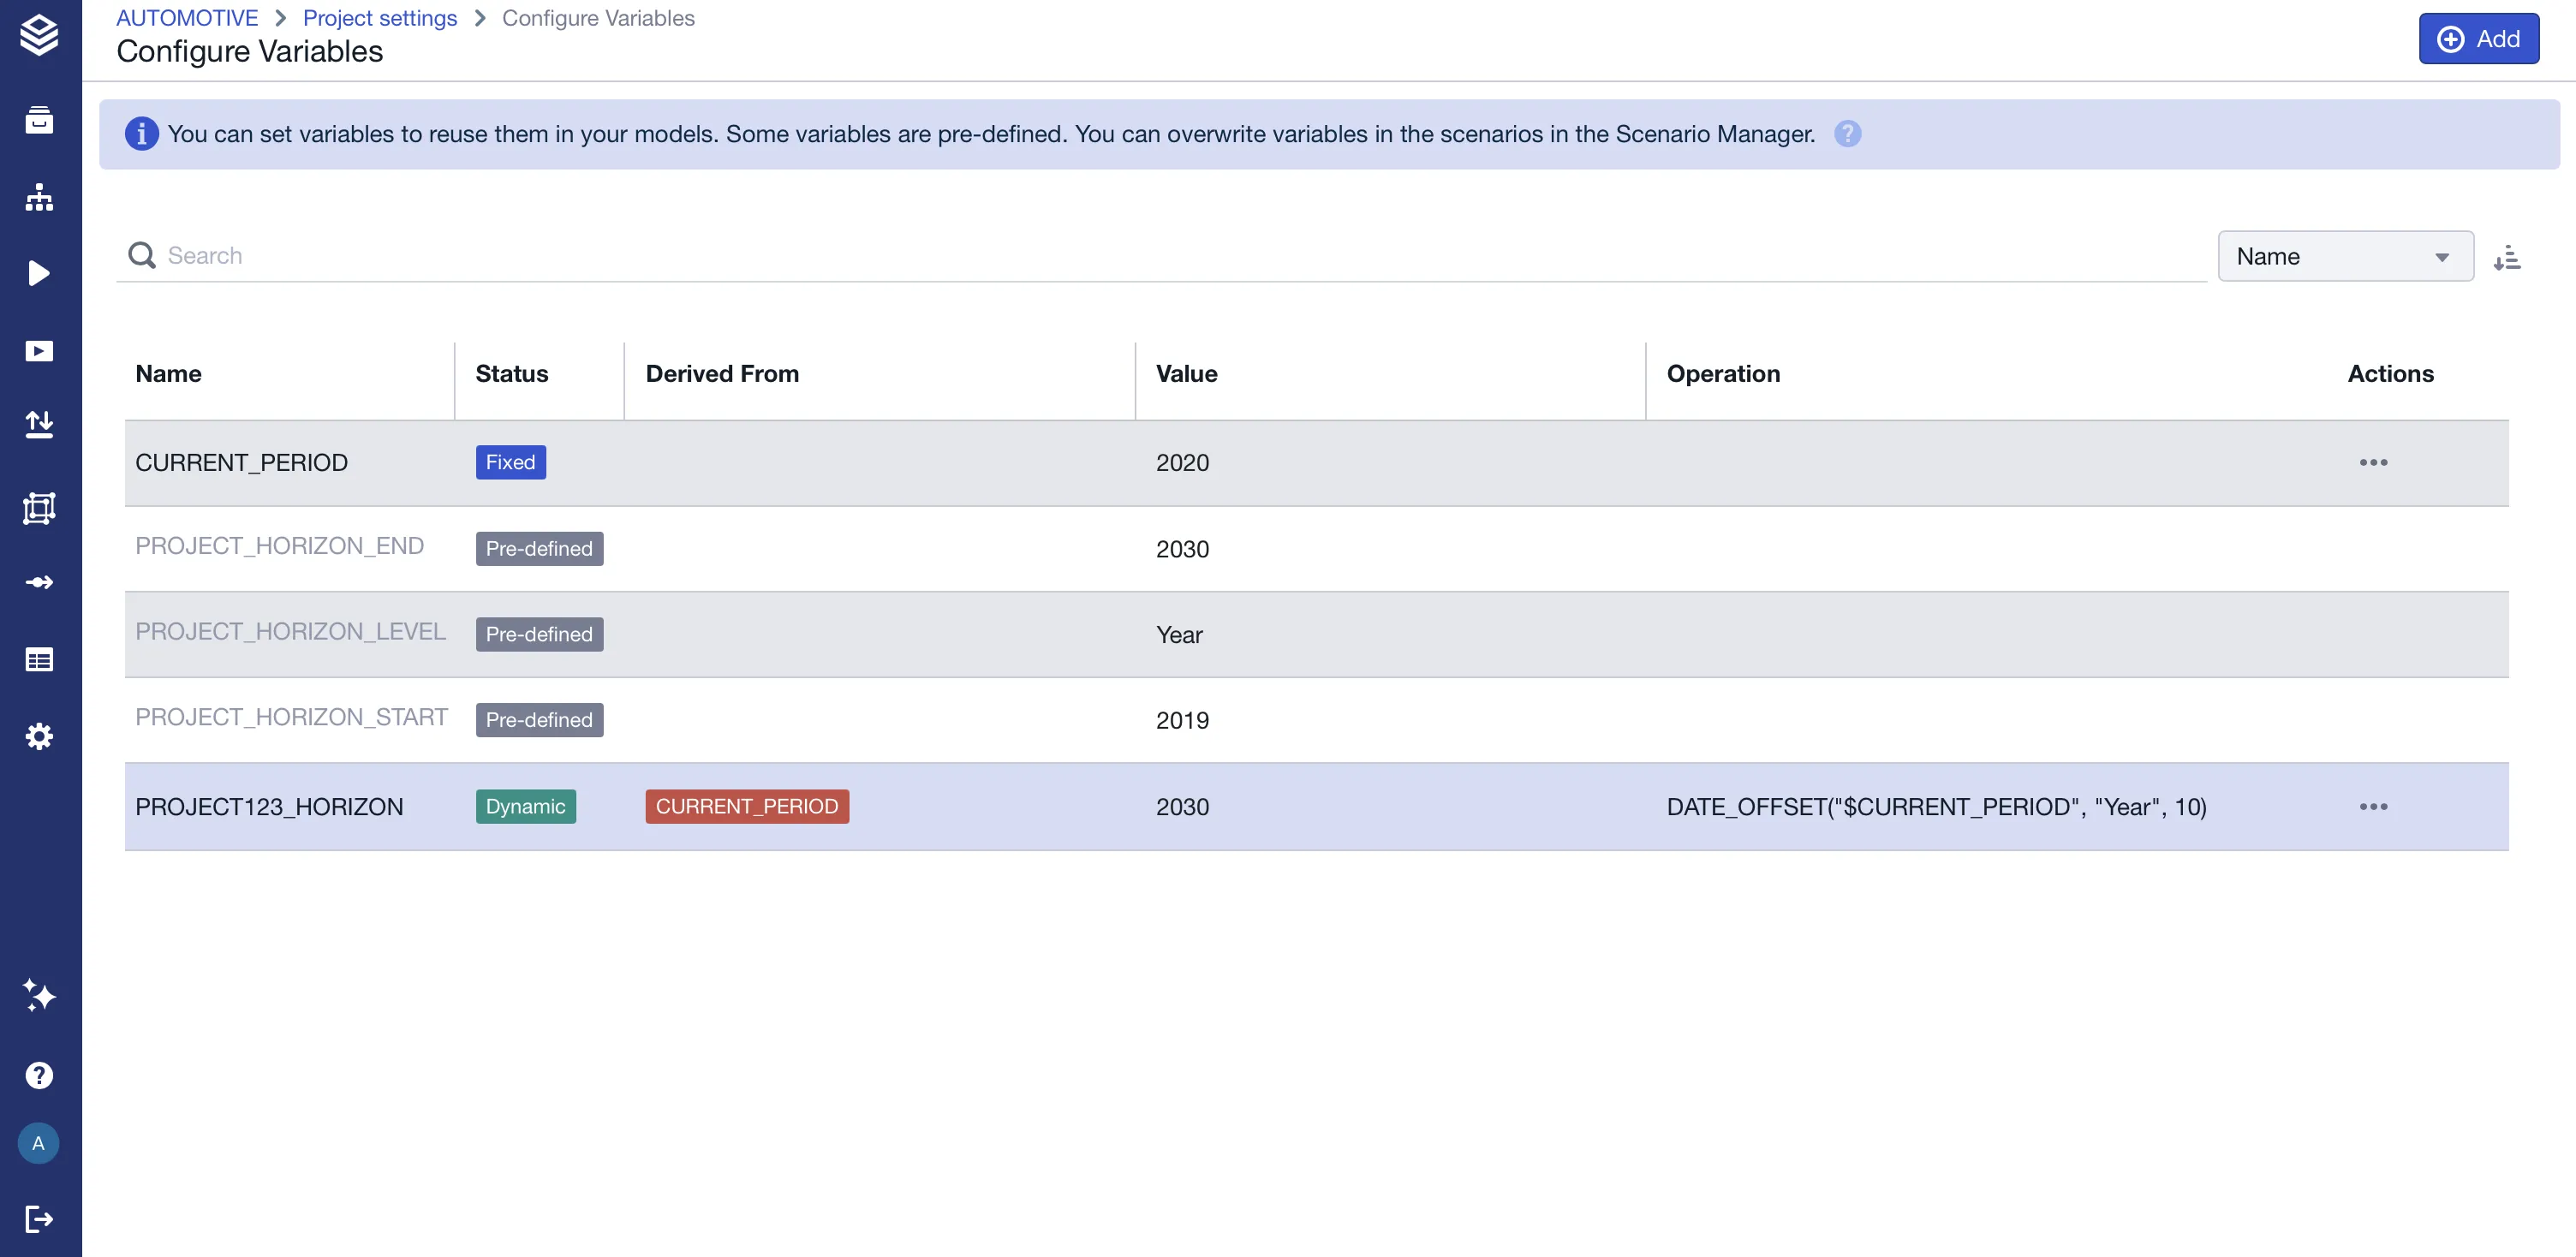The height and width of the screenshot is (1257, 2576).
Task: Go to AUTOMOTIVE breadcrumb link
Action: (x=187, y=18)
